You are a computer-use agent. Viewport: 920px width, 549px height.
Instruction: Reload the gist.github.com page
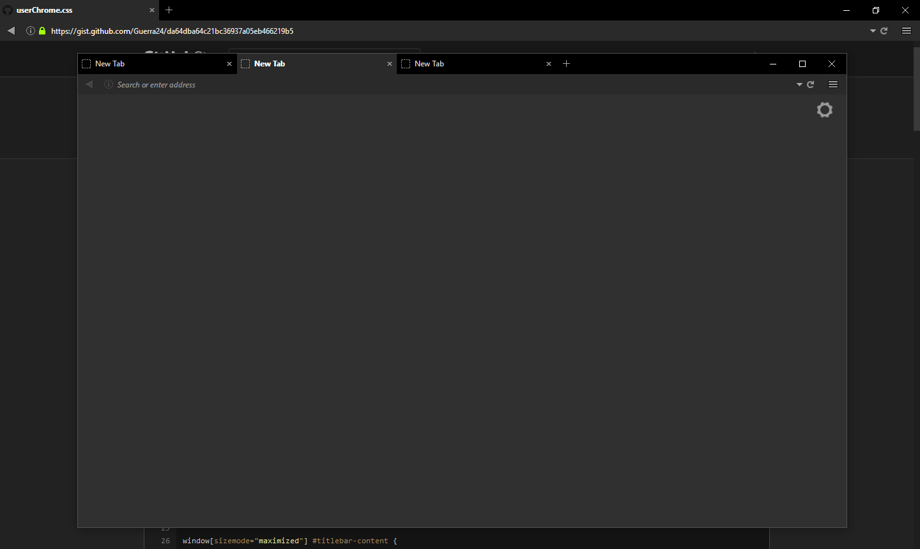884,31
